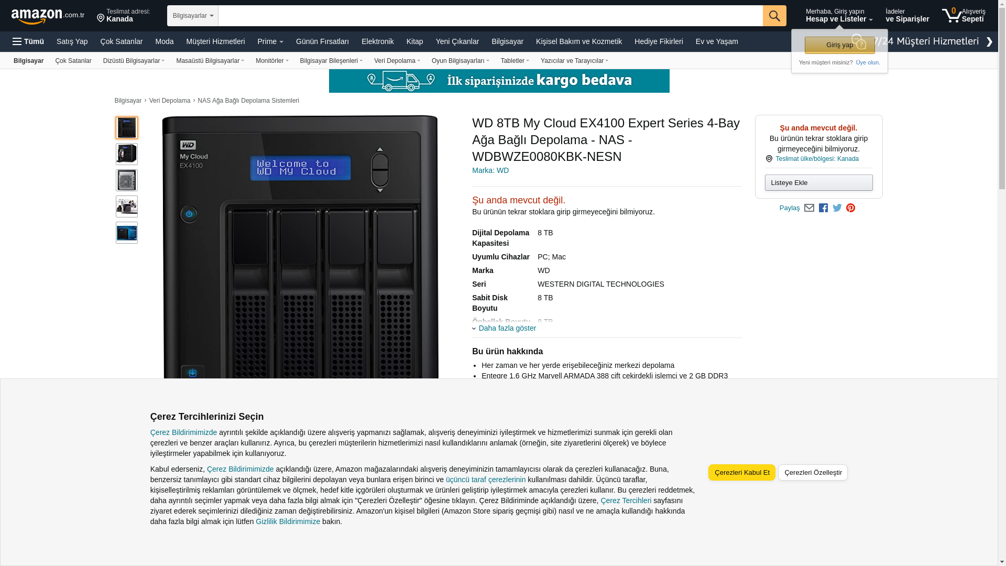Share product on Twitter icon
Viewport: 1006px width, 566px height.
[x=837, y=208]
